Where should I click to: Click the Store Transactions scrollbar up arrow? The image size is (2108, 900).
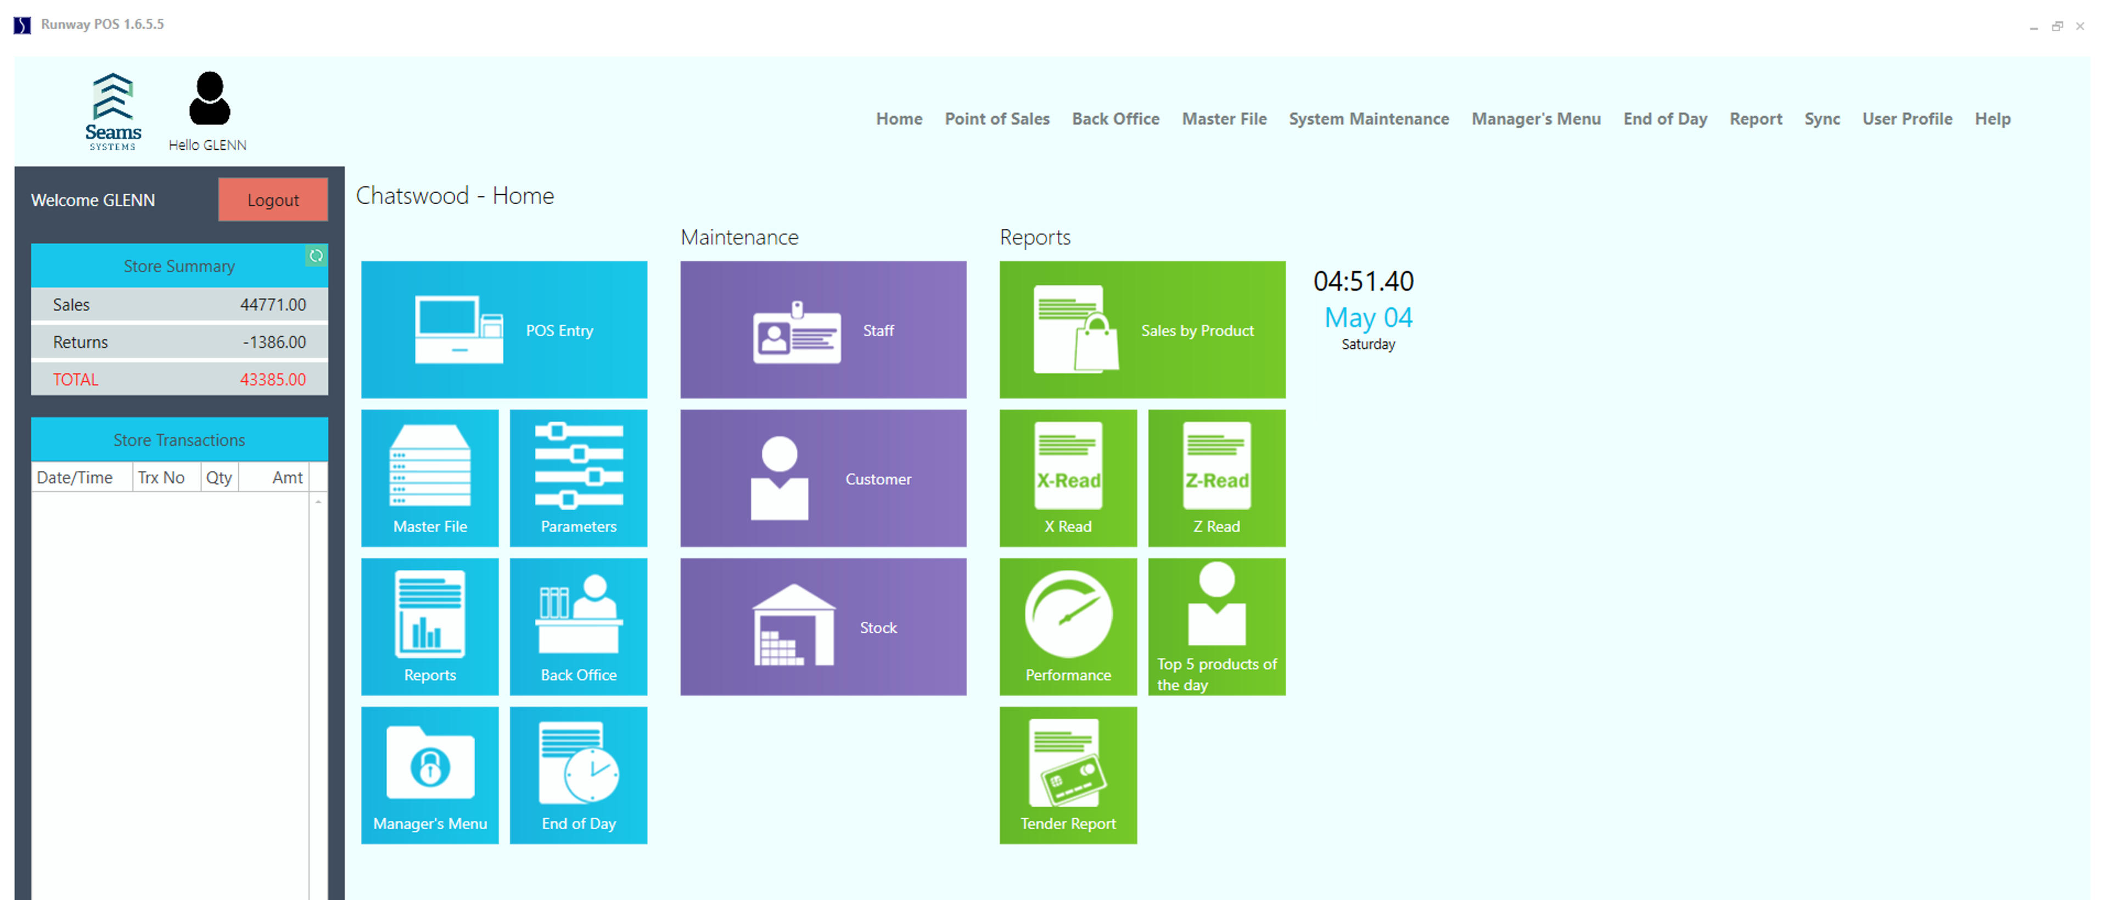tap(318, 502)
